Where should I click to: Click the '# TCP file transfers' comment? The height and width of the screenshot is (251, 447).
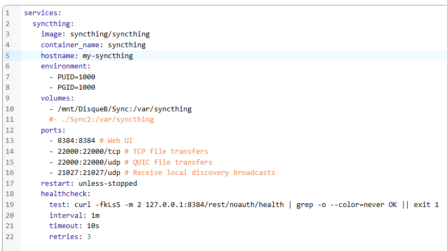[x=166, y=152]
